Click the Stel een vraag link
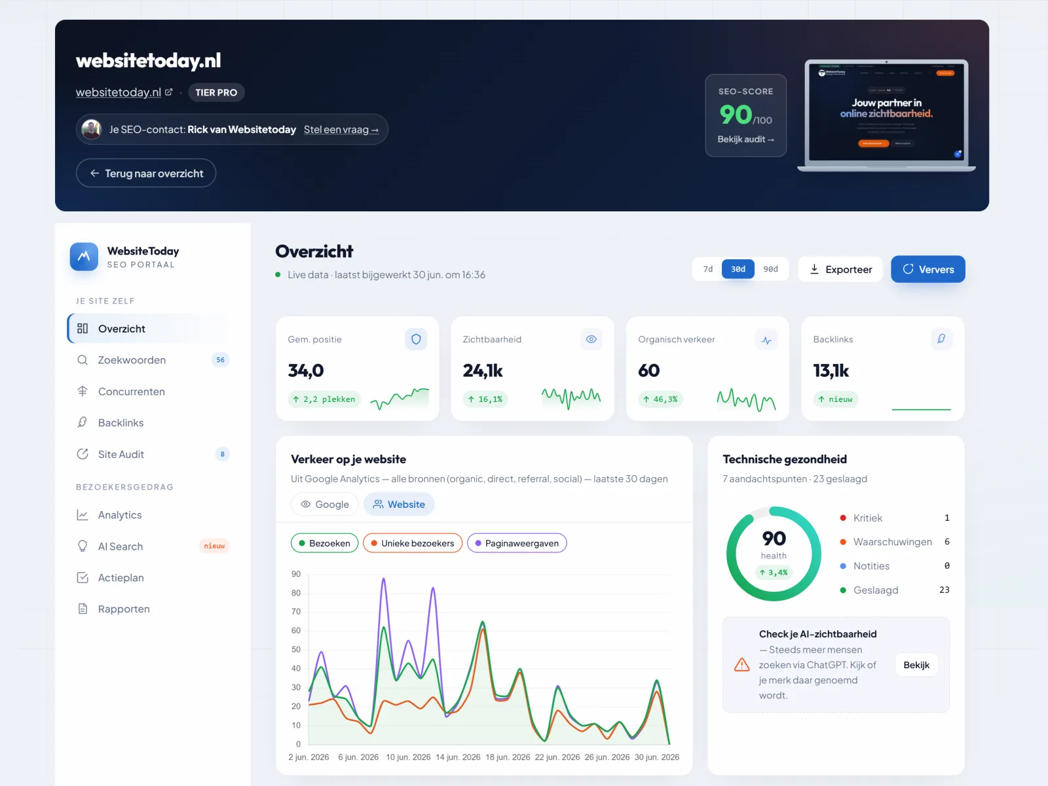This screenshot has height=786, width=1048. pos(341,130)
